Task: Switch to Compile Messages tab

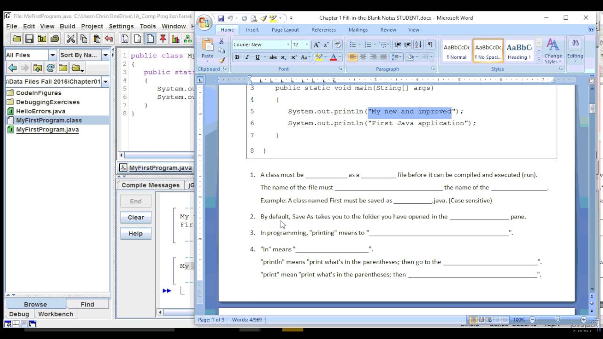Action: pos(150,185)
